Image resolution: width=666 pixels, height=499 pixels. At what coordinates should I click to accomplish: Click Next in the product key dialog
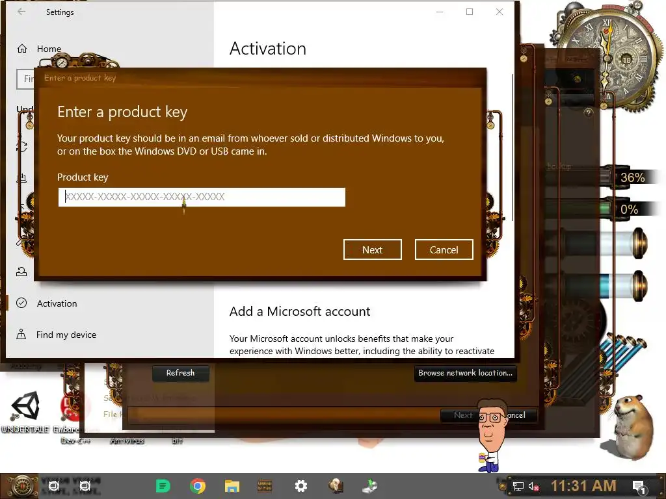(x=373, y=249)
